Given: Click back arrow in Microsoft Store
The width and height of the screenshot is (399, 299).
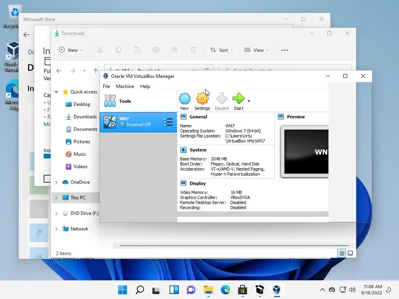Looking at the screenshot, I should pos(26,35).
